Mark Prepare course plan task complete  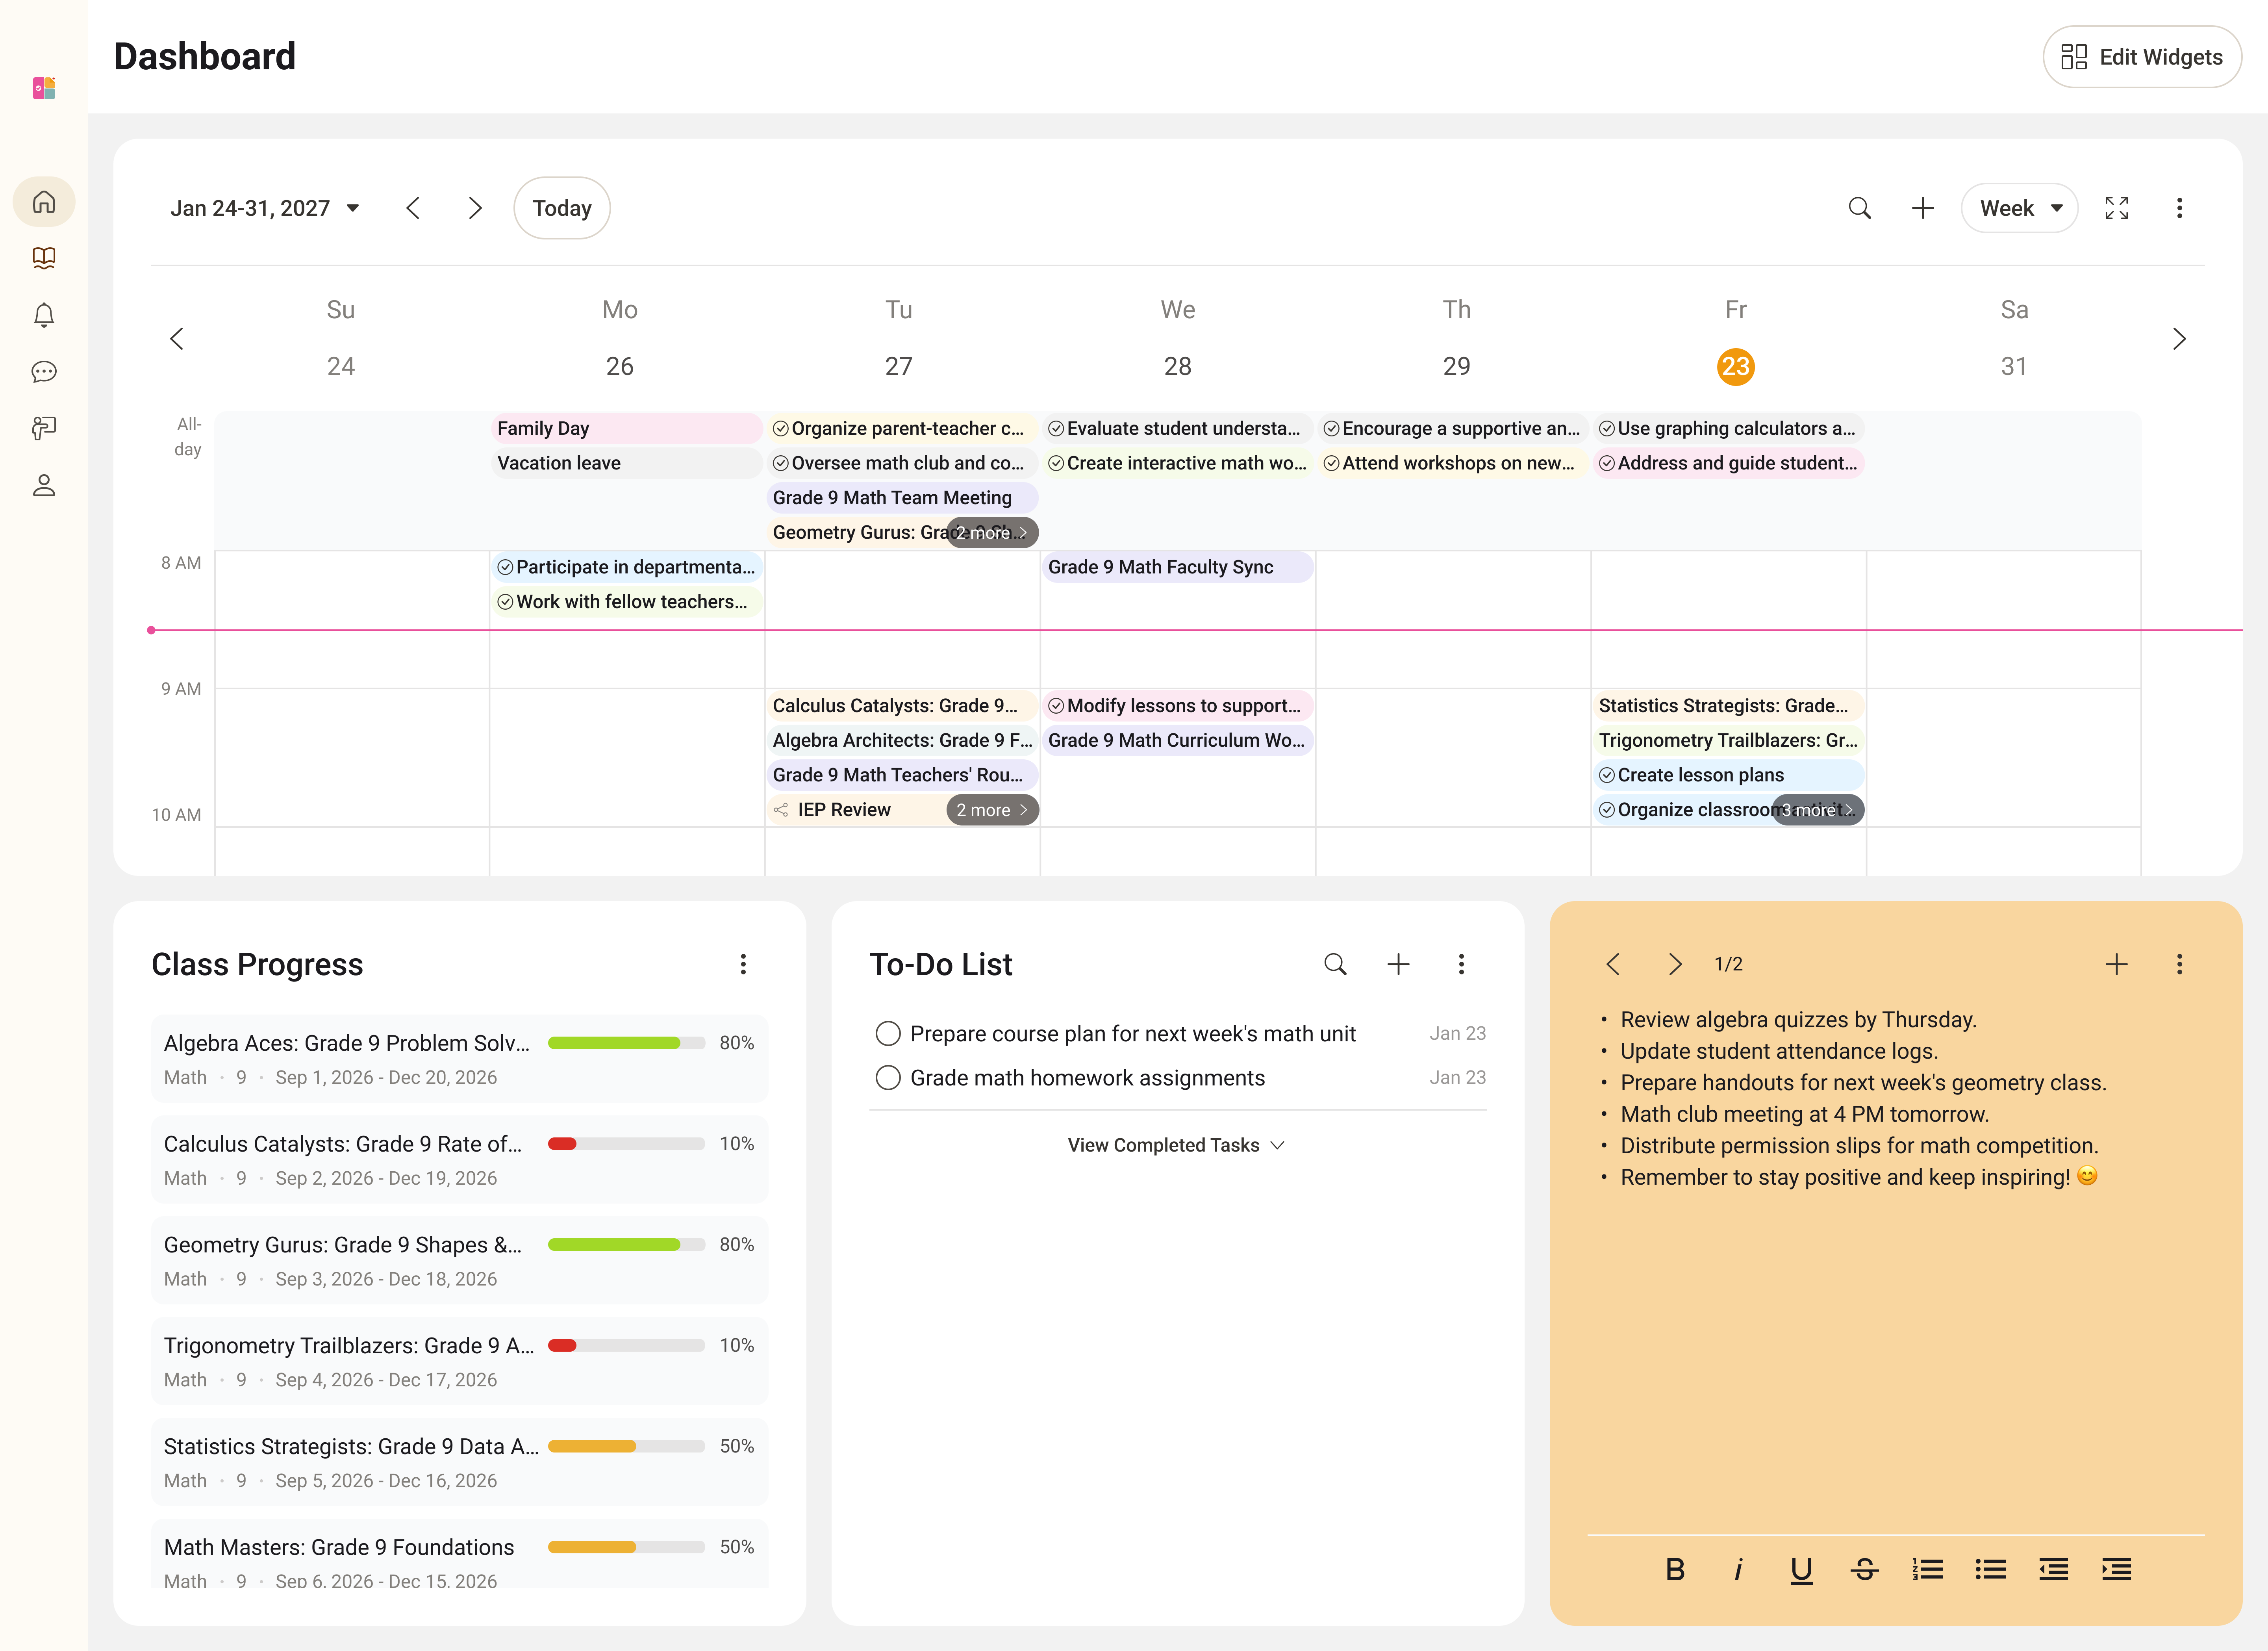(x=887, y=1034)
